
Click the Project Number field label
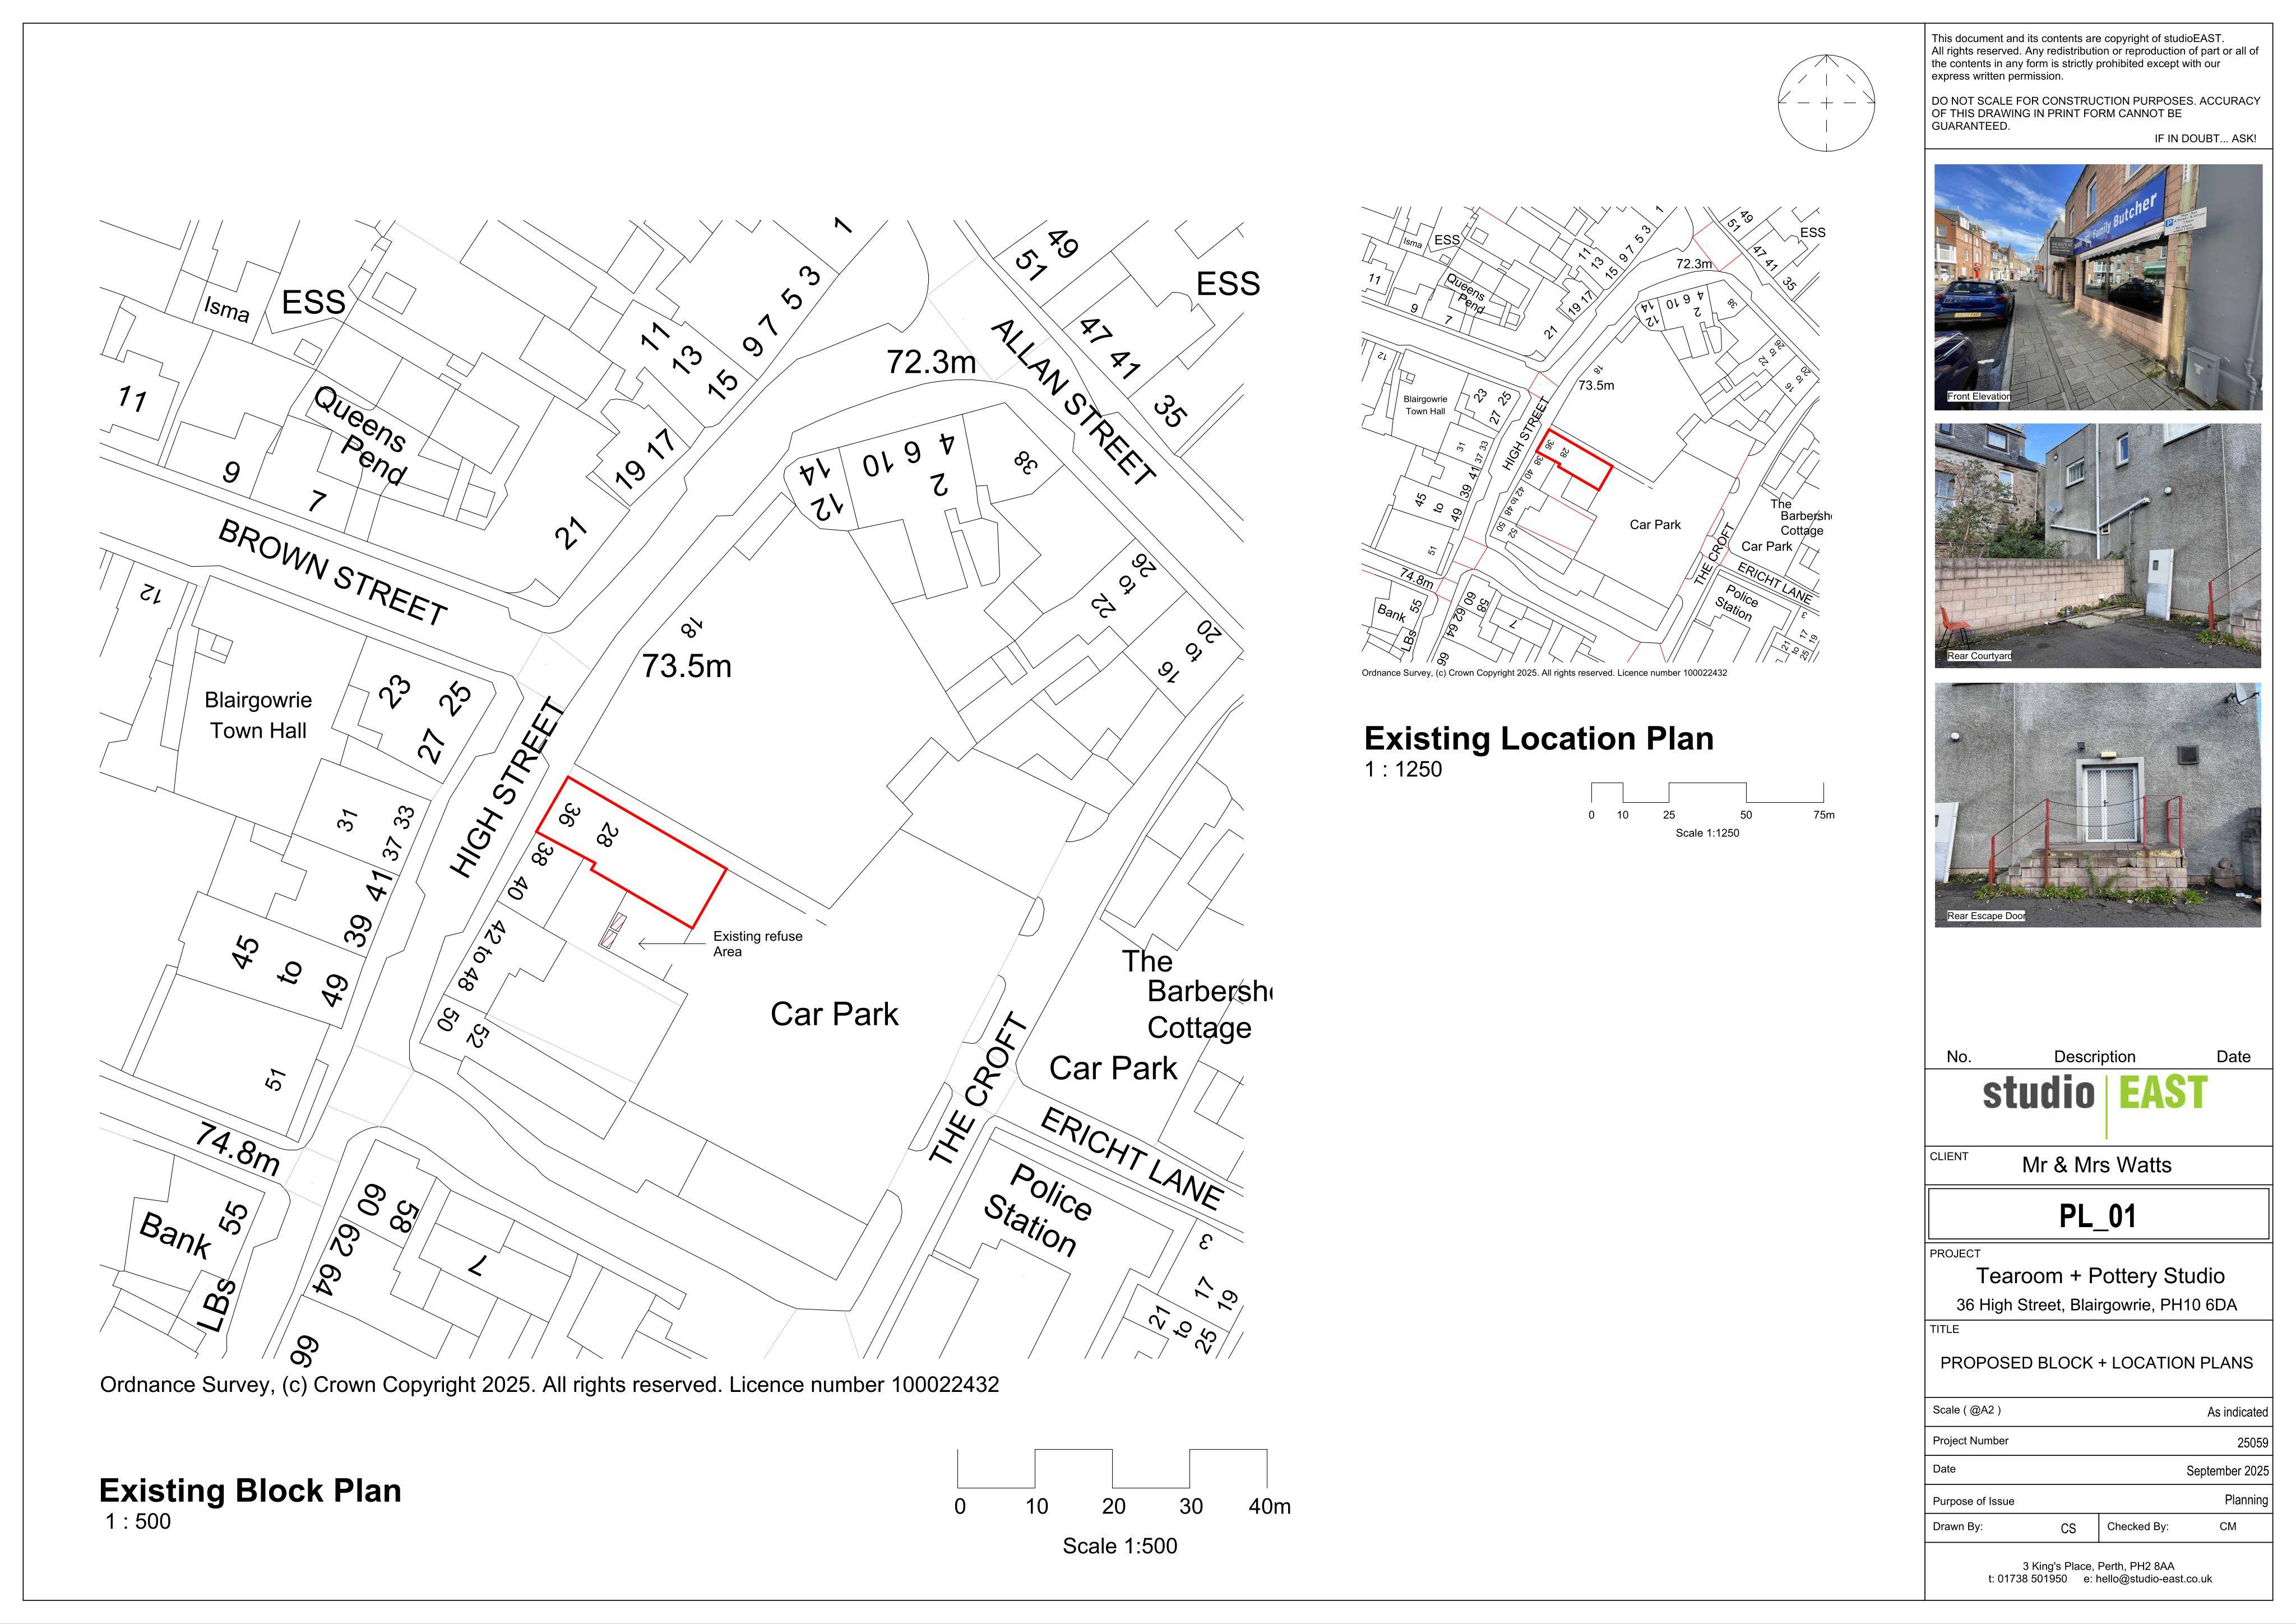tap(1970, 1441)
